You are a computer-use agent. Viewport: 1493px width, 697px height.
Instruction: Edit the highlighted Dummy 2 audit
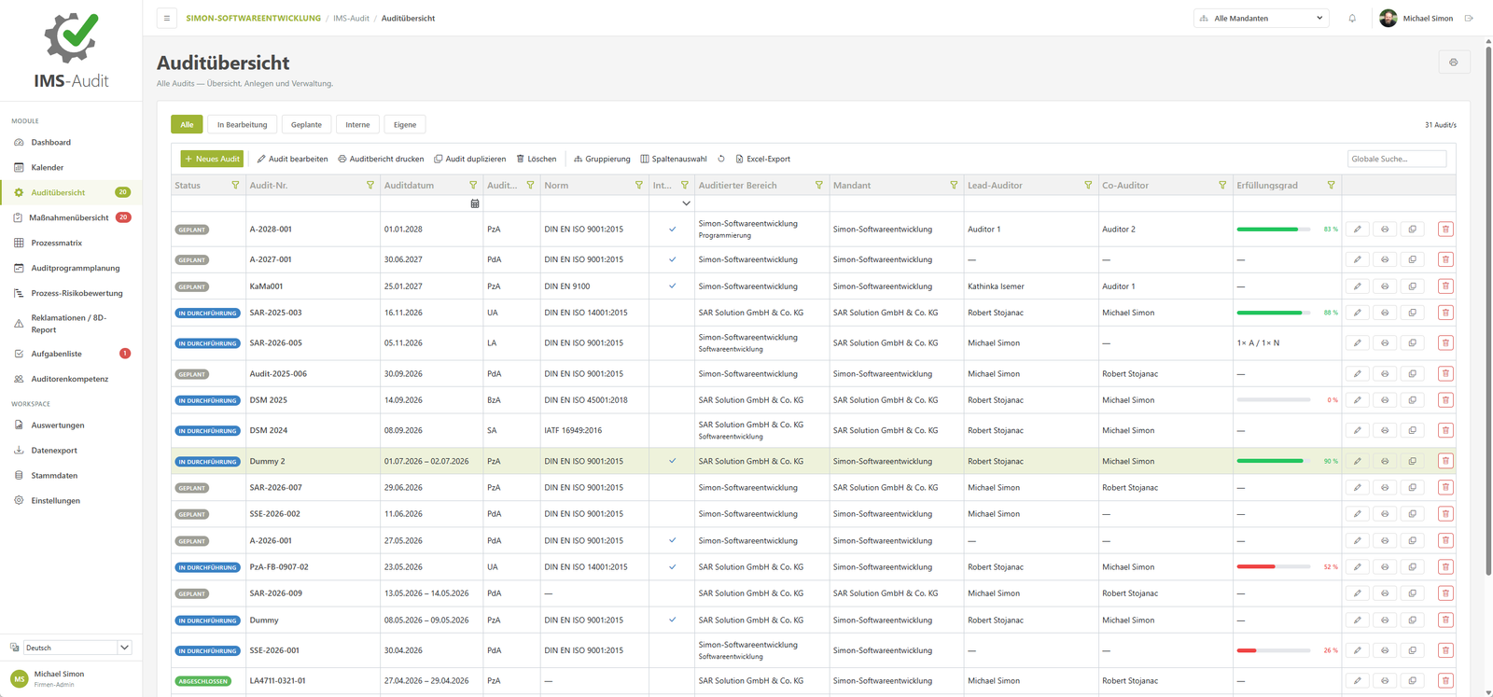[1358, 461]
